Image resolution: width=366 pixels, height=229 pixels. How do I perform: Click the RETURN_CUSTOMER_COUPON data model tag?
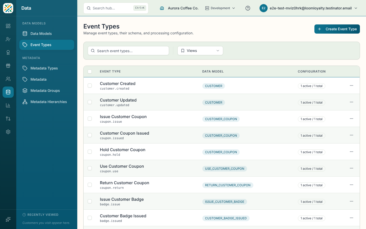click(228, 185)
